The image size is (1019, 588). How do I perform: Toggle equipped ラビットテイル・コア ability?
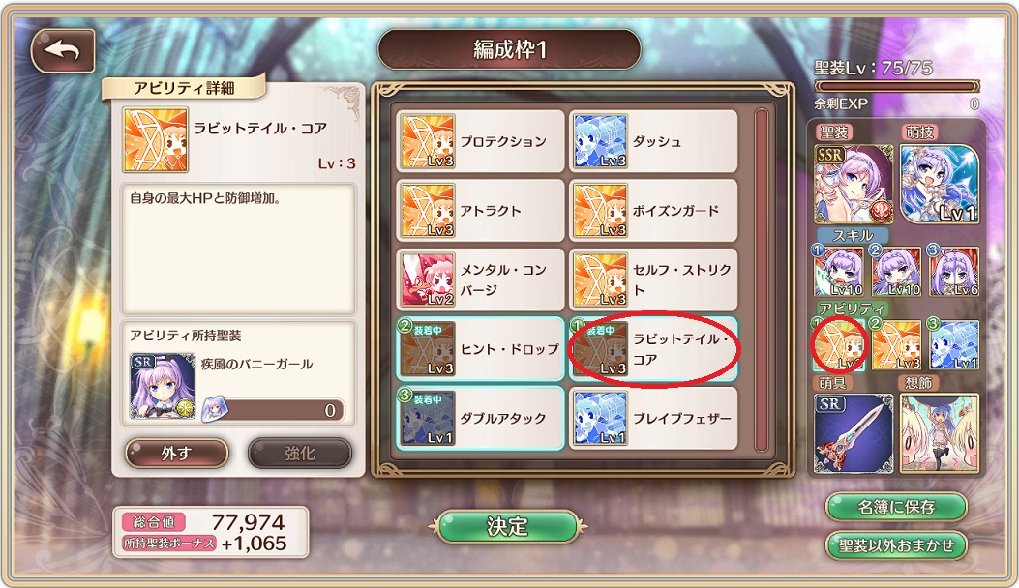point(653,349)
